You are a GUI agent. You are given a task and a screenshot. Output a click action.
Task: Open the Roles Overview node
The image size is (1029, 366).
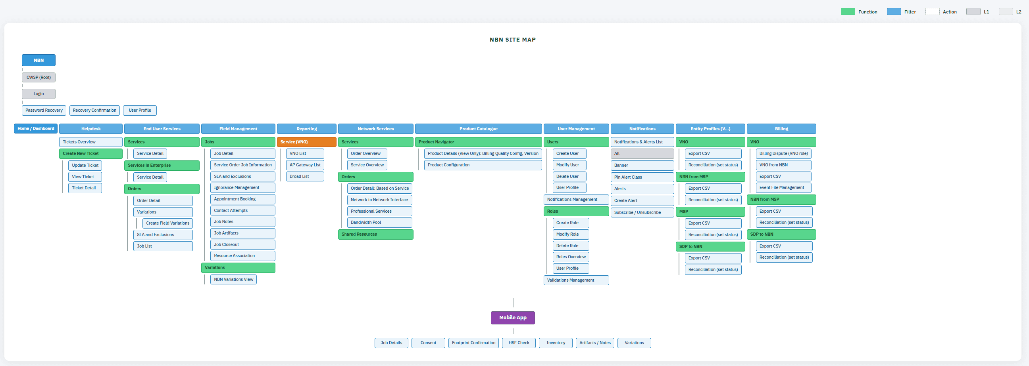[x=571, y=257]
